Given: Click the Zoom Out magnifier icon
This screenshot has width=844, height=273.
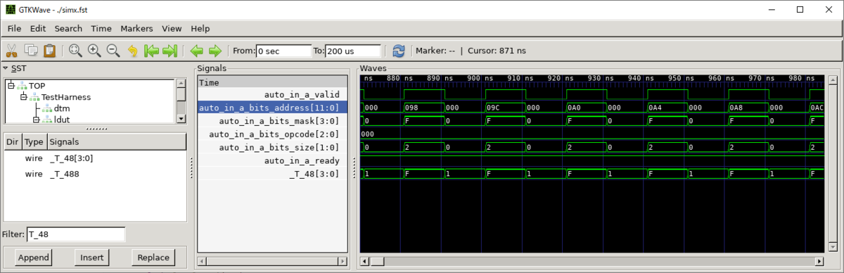Looking at the screenshot, I should [113, 51].
